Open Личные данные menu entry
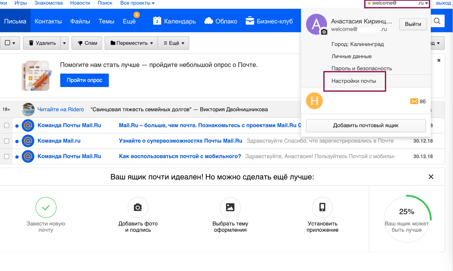This screenshot has height=271, width=453. coord(351,56)
